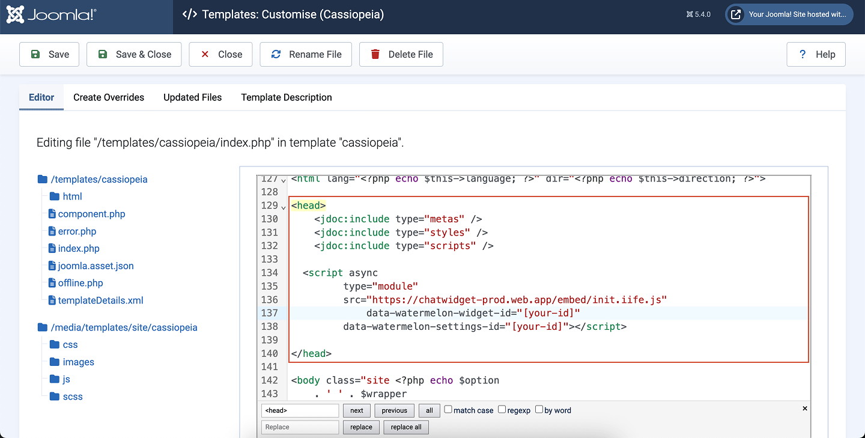
Task: Click the error.php file icon
Action: coord(52,231)
